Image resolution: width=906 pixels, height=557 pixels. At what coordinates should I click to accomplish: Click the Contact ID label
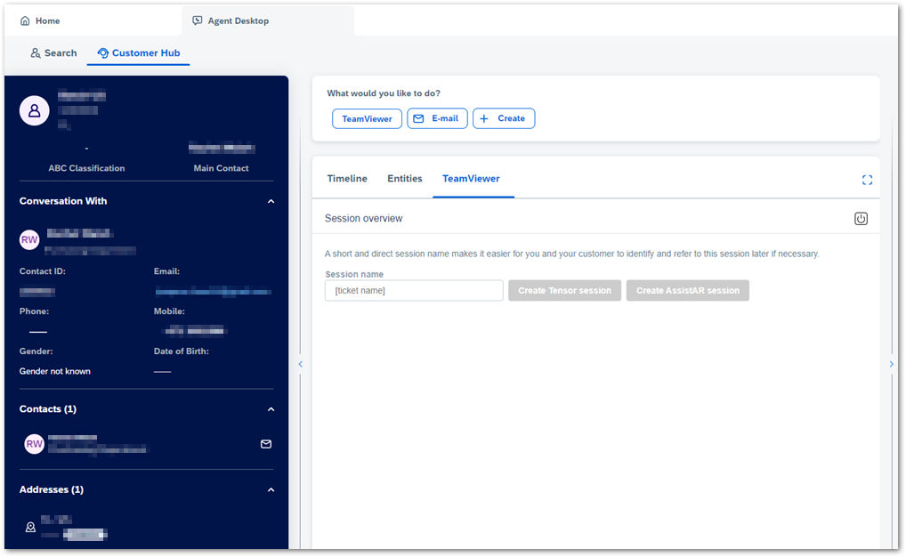(x=42, y=271)
